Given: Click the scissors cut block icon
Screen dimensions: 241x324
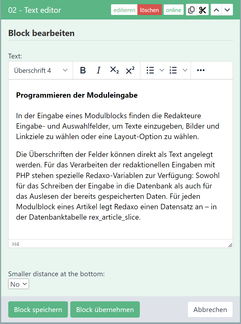Looking at the screenshot, I should 203,10.
